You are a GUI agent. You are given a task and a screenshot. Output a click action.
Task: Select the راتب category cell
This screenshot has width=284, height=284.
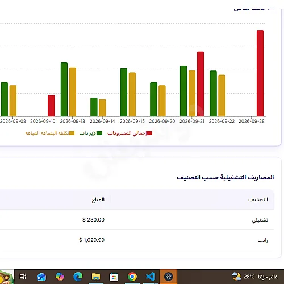tap(262, 240)
